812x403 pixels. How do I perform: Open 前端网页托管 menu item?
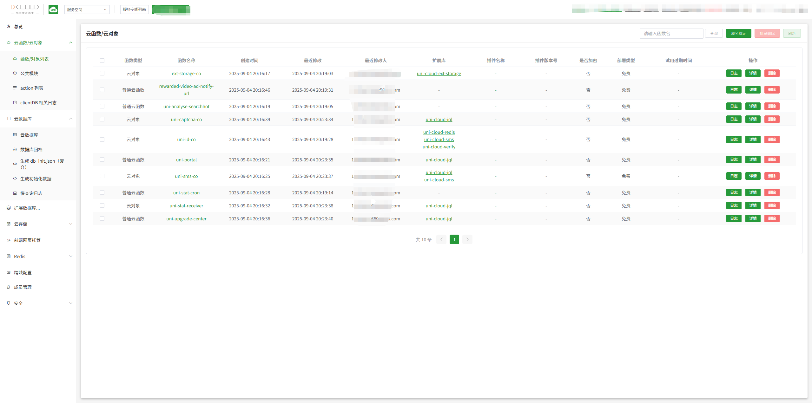38,240
